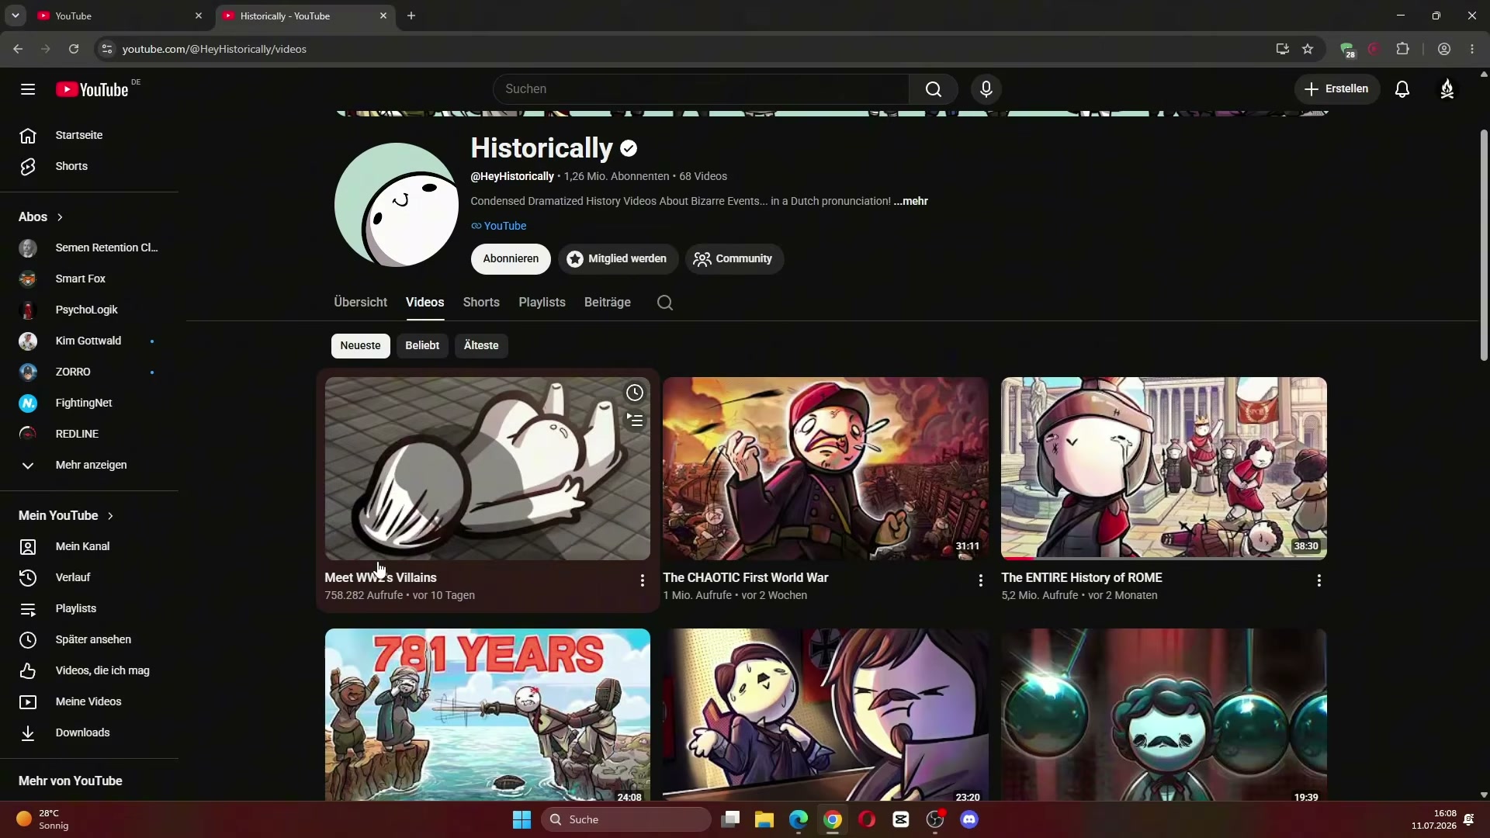This screenshot has width=1490, height=838.
Task: Open options for Meet WW2's Villains video
Action: (x=642, y=580)
